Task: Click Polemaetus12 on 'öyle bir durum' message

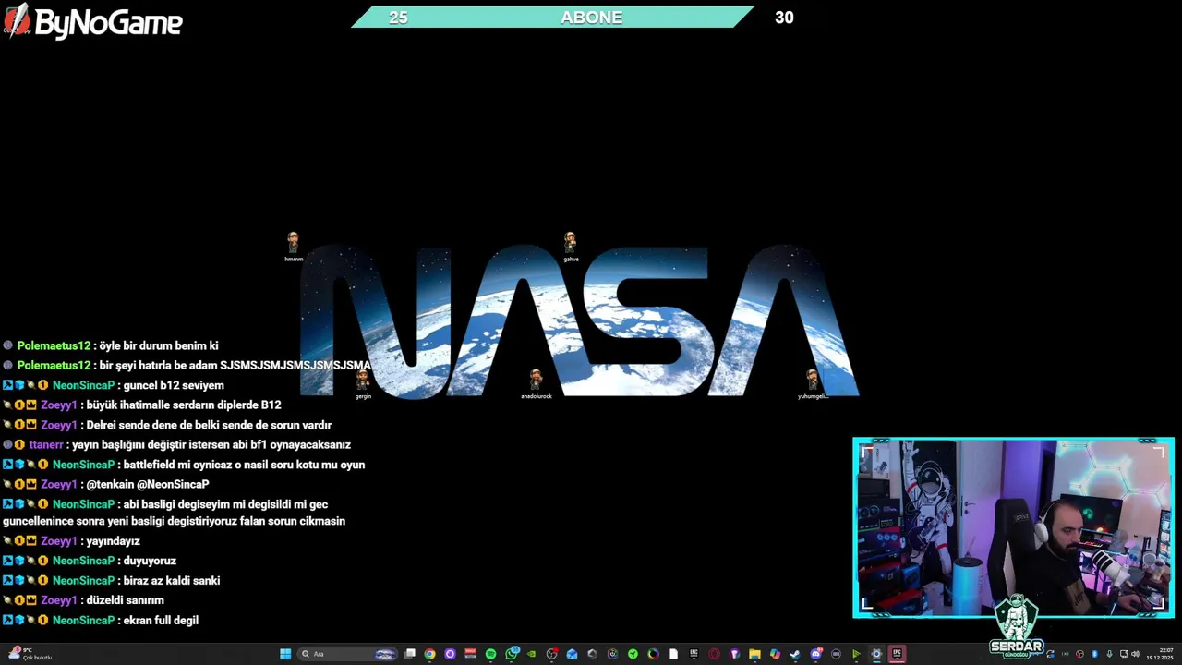Action: [x=54, y=345]
